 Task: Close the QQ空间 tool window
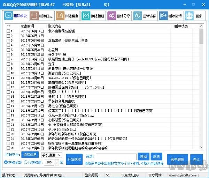click(203, 5)
